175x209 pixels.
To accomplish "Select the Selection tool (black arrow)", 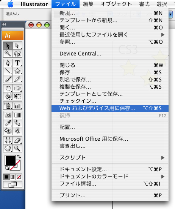I will (x=8, y=46).
